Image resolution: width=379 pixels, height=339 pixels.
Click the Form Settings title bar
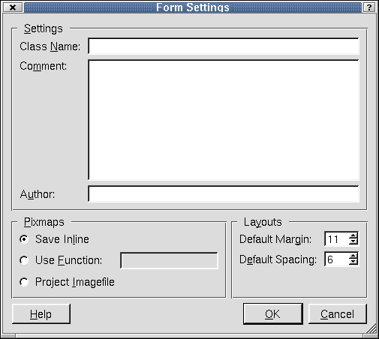pyautogui.click(x=193, y=7)
